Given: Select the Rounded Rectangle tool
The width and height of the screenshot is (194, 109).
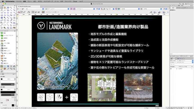Looking at the screenshot, I should (x=5, y=13).
